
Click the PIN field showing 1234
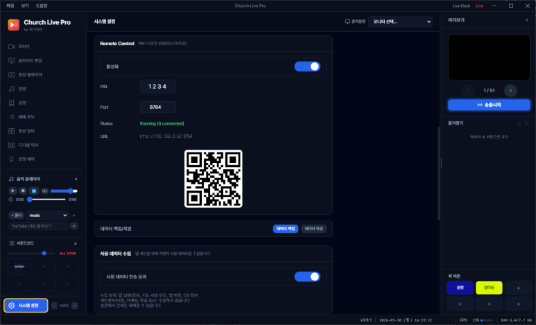[158, 87]
